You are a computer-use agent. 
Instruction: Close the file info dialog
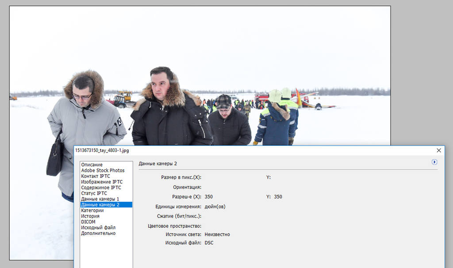(x=438, y=150)
